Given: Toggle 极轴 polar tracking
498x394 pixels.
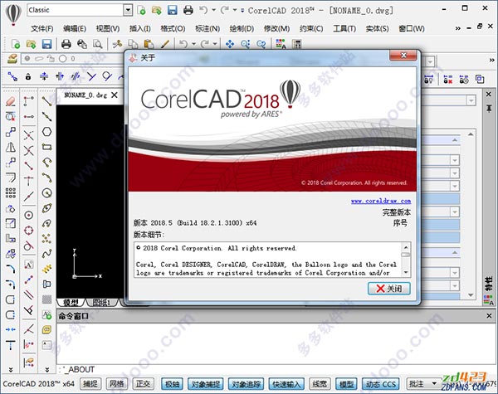Looking at the screenshot, I should [x=172, y=384].
